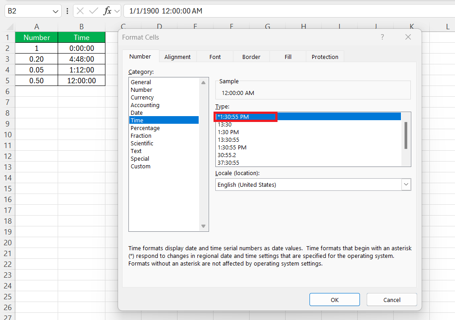Click cell A3 containing 0.20
Viewport: 455px width, 320px height.
36,59
